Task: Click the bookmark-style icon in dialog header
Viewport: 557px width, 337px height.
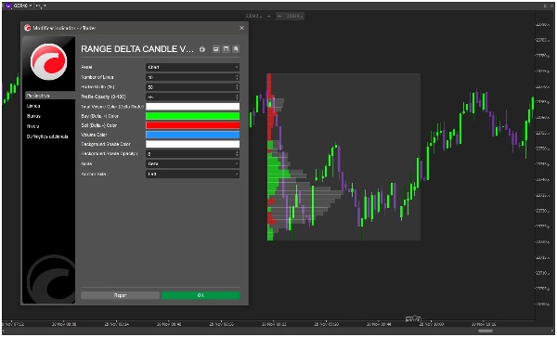Action: [236, 49]
